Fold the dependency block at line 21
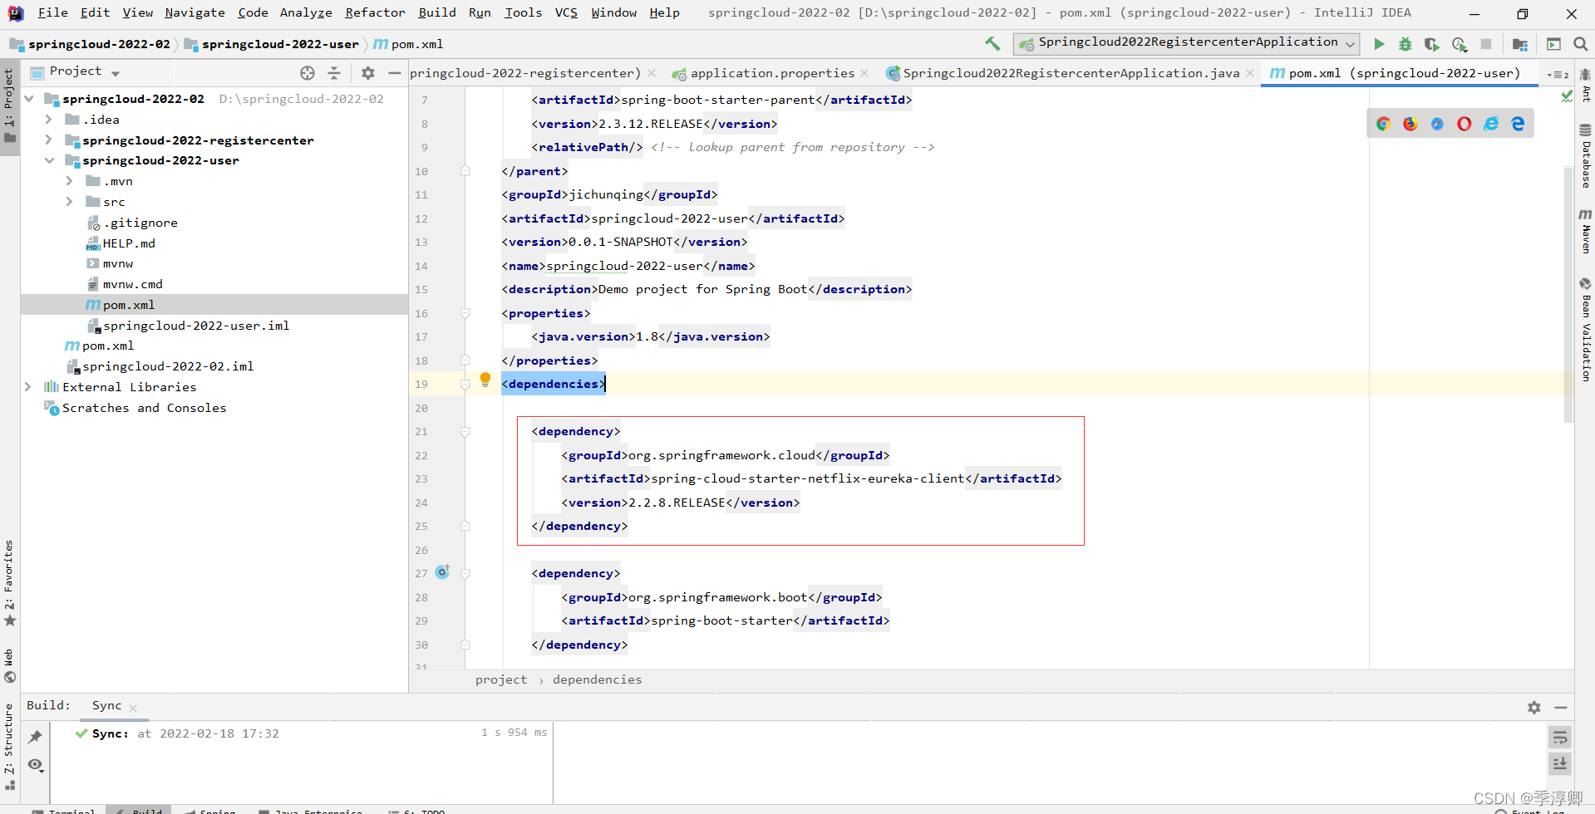 coord(465,432)
